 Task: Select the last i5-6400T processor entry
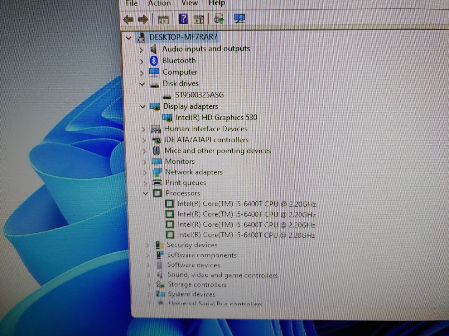246,235
